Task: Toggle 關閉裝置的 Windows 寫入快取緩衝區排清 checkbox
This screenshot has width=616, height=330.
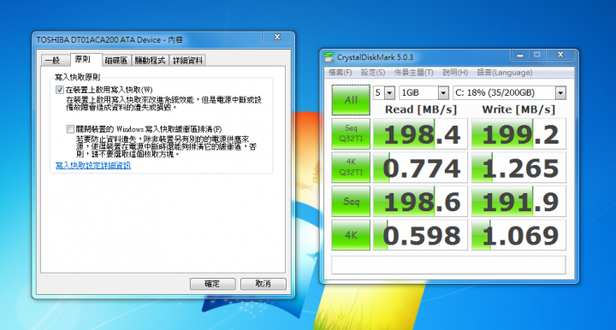Action: point(70,129)
